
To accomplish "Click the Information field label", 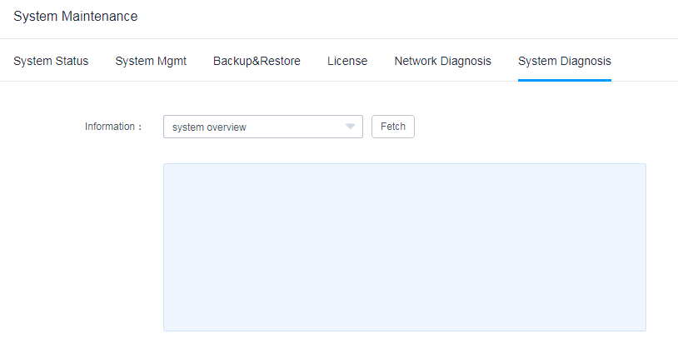I will (113, 127).
